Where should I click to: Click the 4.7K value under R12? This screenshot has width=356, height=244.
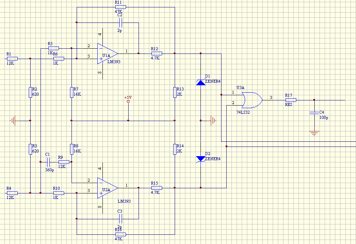tap(155, 58)
